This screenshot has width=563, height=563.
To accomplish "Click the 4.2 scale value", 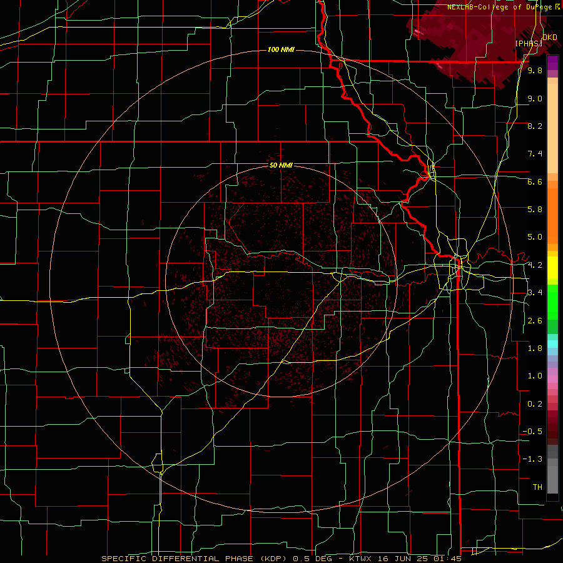I will (535, 265).
